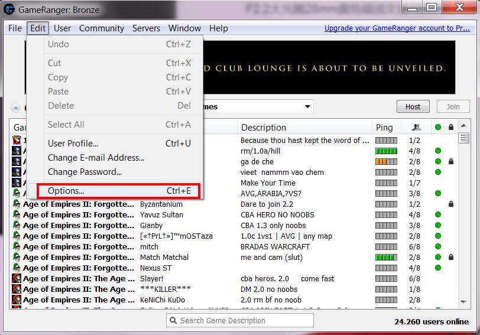Click the game list scrollbar thumb
Screen dimensions: 480x335
(463, 138)
